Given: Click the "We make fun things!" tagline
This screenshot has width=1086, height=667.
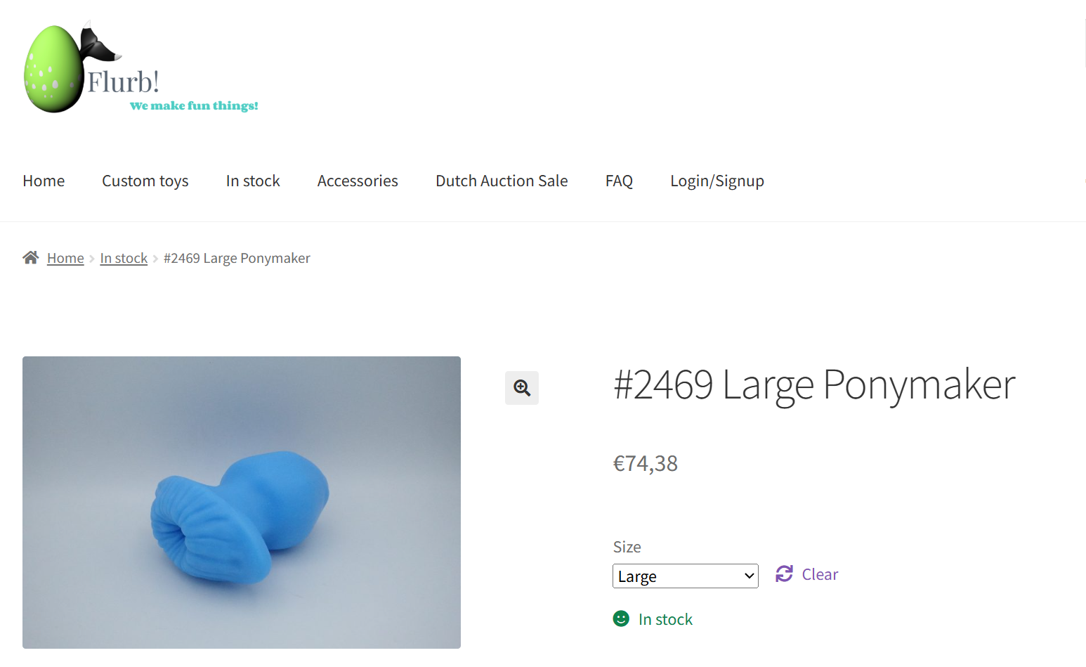Looking at the screenshot, I should pos(194,105).
